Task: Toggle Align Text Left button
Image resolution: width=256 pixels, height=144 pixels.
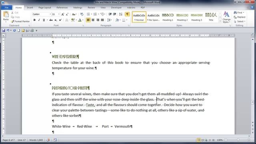Action: (88, 20)
